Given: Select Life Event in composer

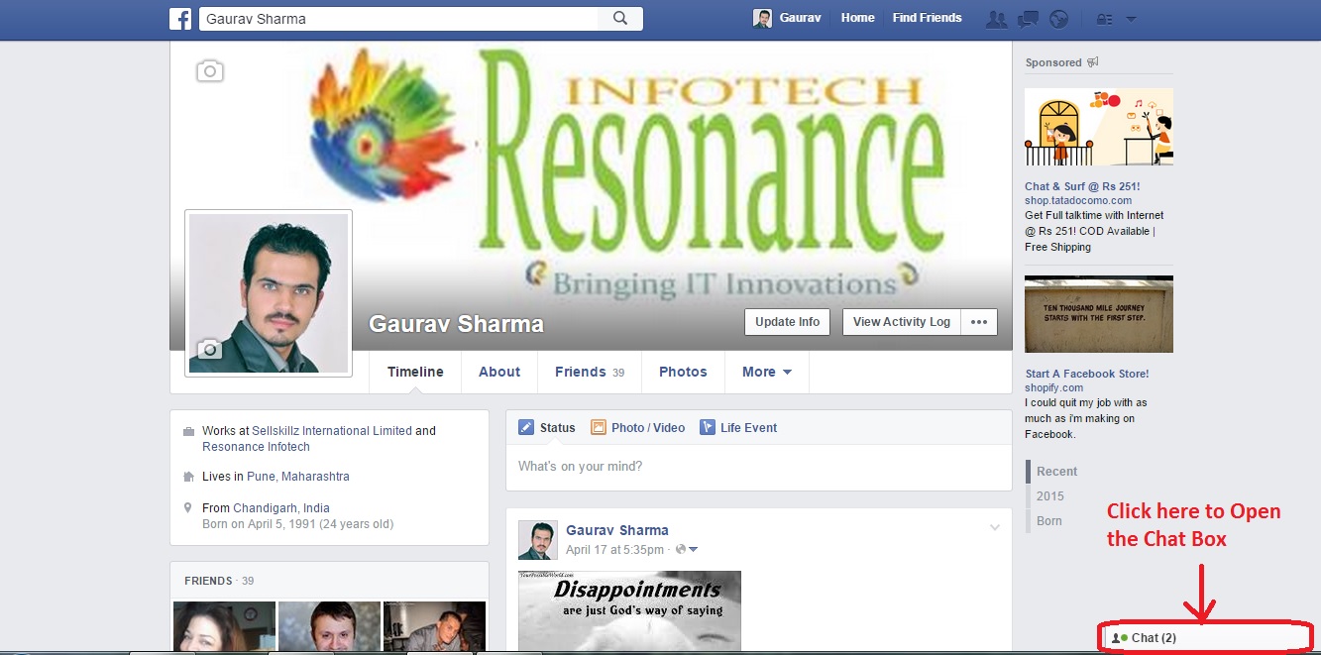Looking at the screenshot, I should (739, 428).
